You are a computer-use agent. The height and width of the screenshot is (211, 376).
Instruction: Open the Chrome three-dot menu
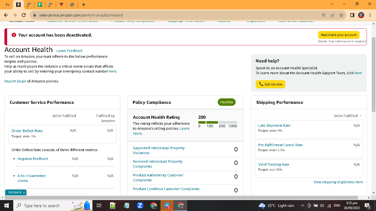click(370, 15)
